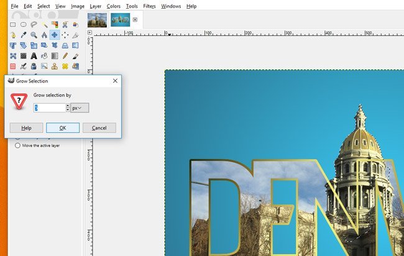Select the Gradient tool

coord(55,56)
